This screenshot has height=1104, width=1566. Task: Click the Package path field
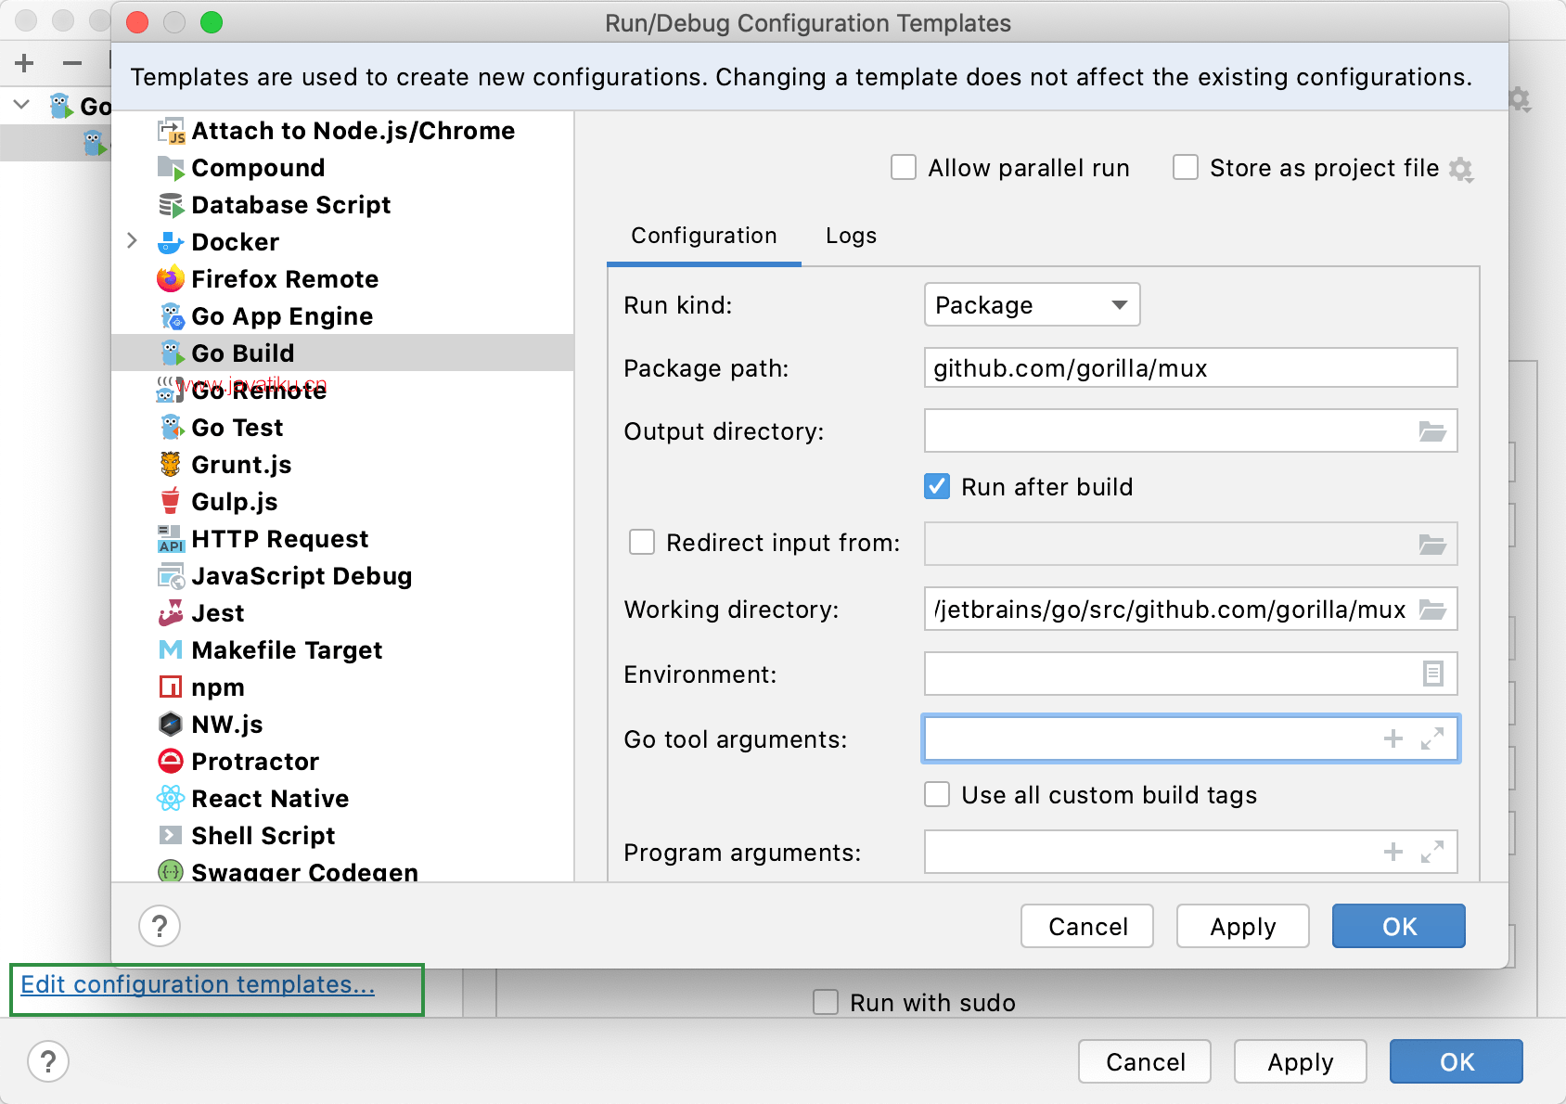(1191, 367)
